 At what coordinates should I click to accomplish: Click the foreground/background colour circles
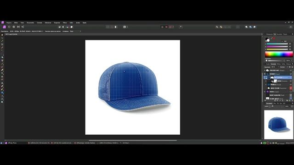267,40
